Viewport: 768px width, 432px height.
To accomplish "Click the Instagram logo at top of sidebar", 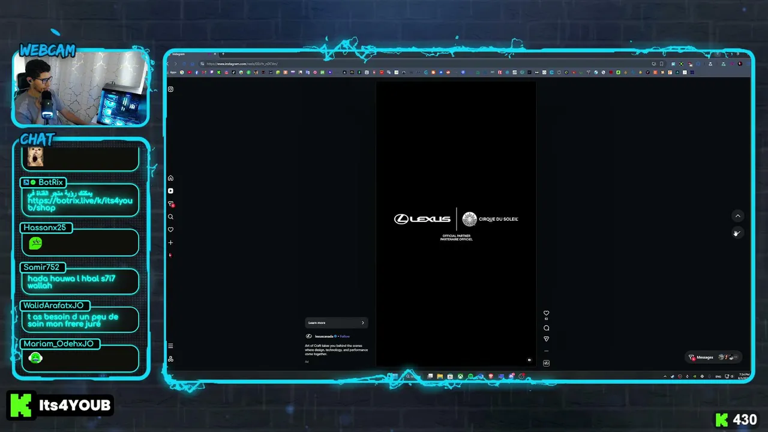I will point(170,89).
